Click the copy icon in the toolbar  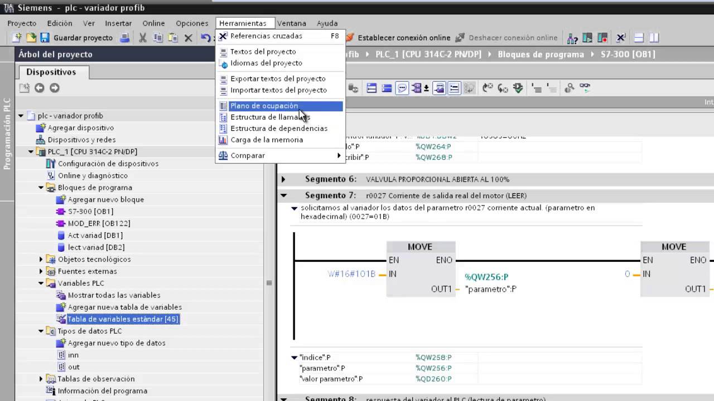[158, 38]
